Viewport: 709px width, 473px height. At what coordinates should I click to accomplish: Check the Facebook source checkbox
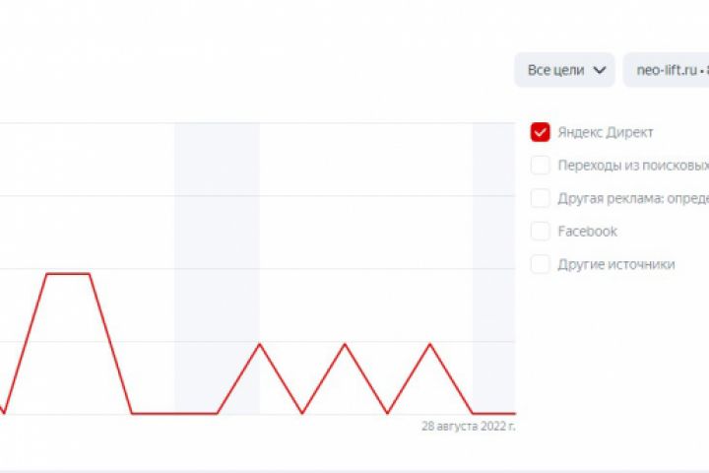coord(540,232)
